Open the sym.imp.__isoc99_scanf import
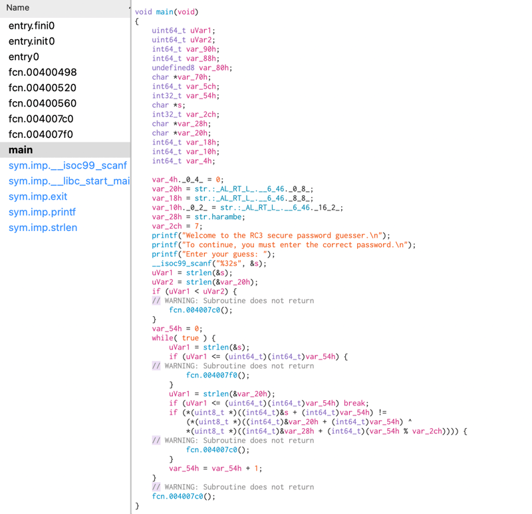532x514 pixels. pos(68,165)
